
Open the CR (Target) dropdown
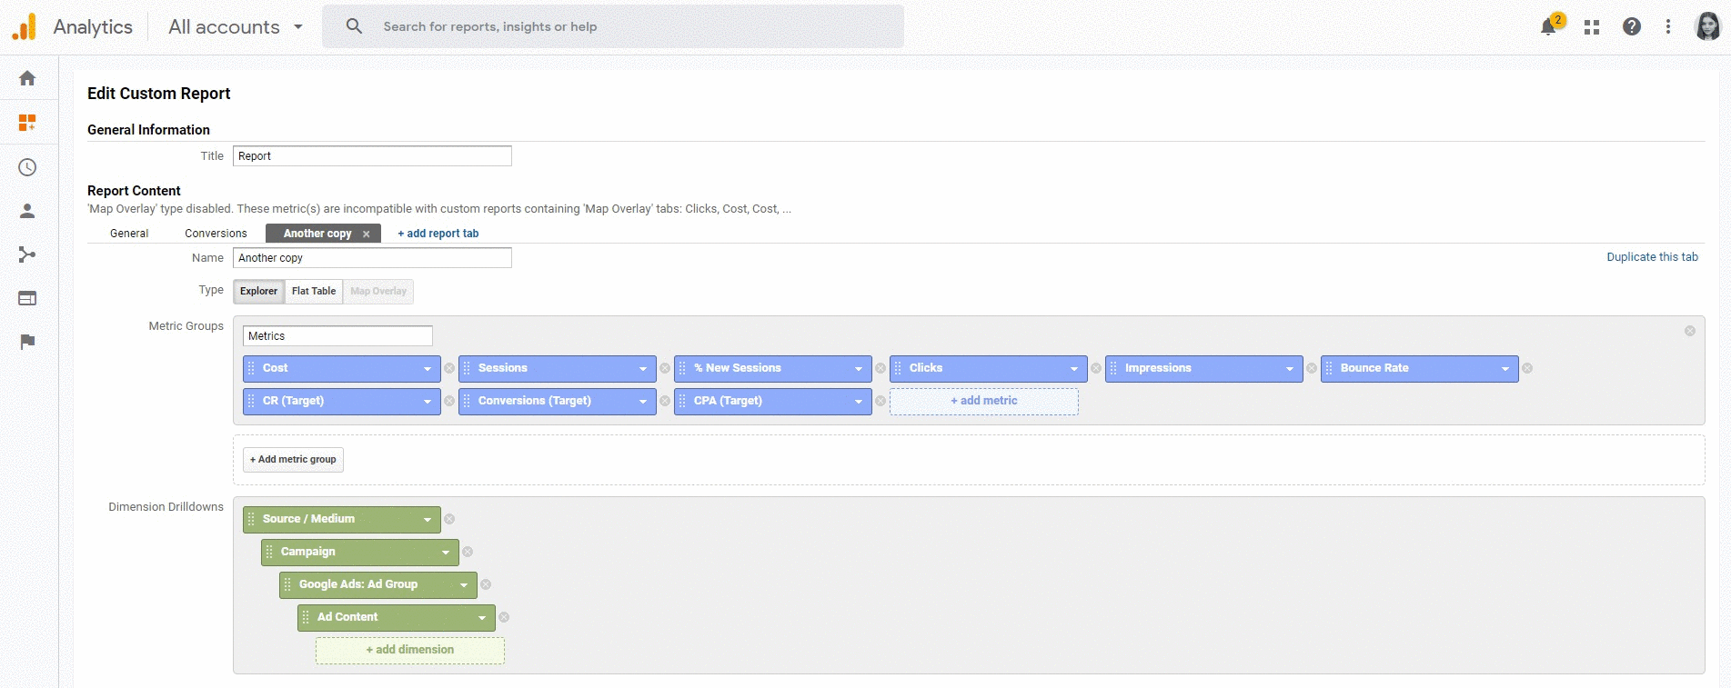pyautogui.click(x=428, y=402)
